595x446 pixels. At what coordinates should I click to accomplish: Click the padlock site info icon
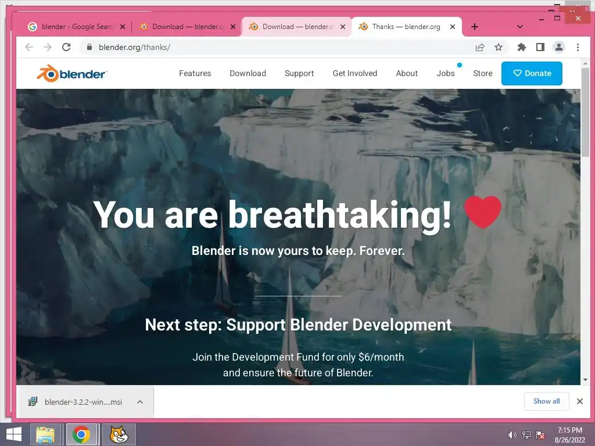(x=89, y=47)
